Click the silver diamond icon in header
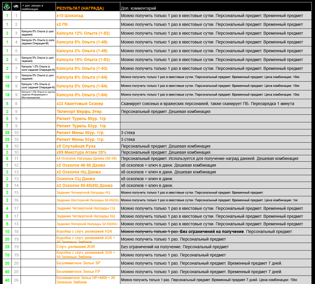The height and width of the screenshot is (284, 315). 16,7
